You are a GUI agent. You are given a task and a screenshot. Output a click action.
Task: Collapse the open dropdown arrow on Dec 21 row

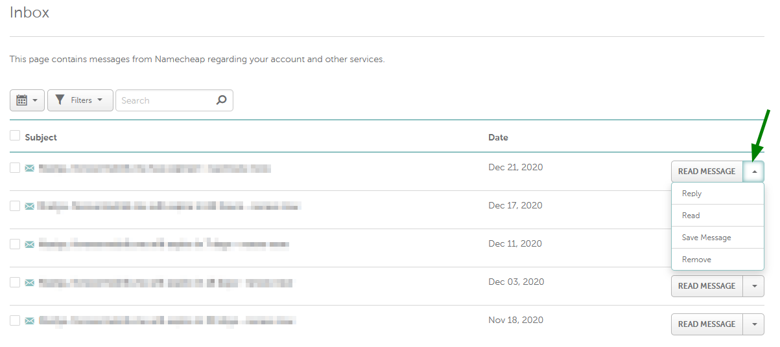pos(754,172)
